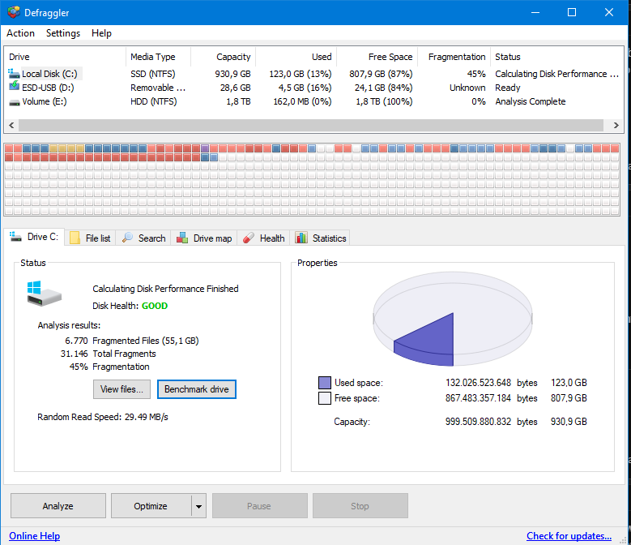Image resolution: width=631 pixels, height=545 pixels.
Task: Click the 930,9 GB capacity cell
Action: (232, 74)
